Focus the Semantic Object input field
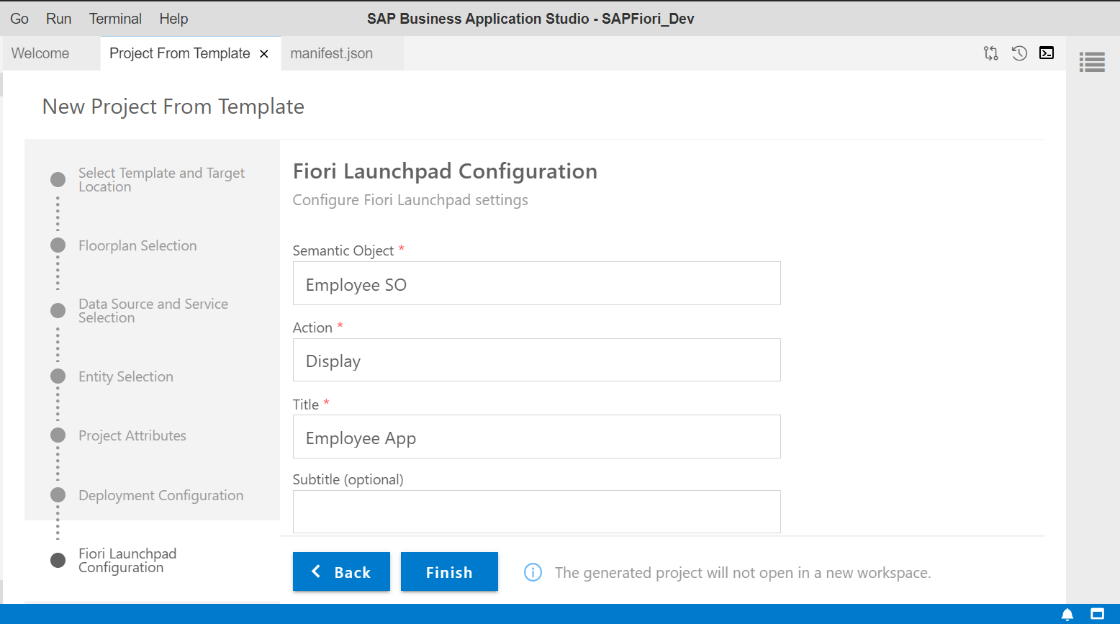This screenshot has height=624, width=1120. point(536,284)
